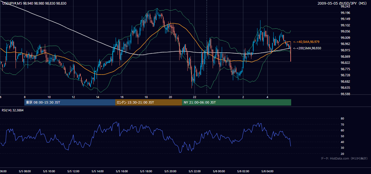The image size is (371, 174).
Task: Select the ロンドン 15:30-21:00 JST session bar
Action: pyautogui.click(x=149, y=102)
